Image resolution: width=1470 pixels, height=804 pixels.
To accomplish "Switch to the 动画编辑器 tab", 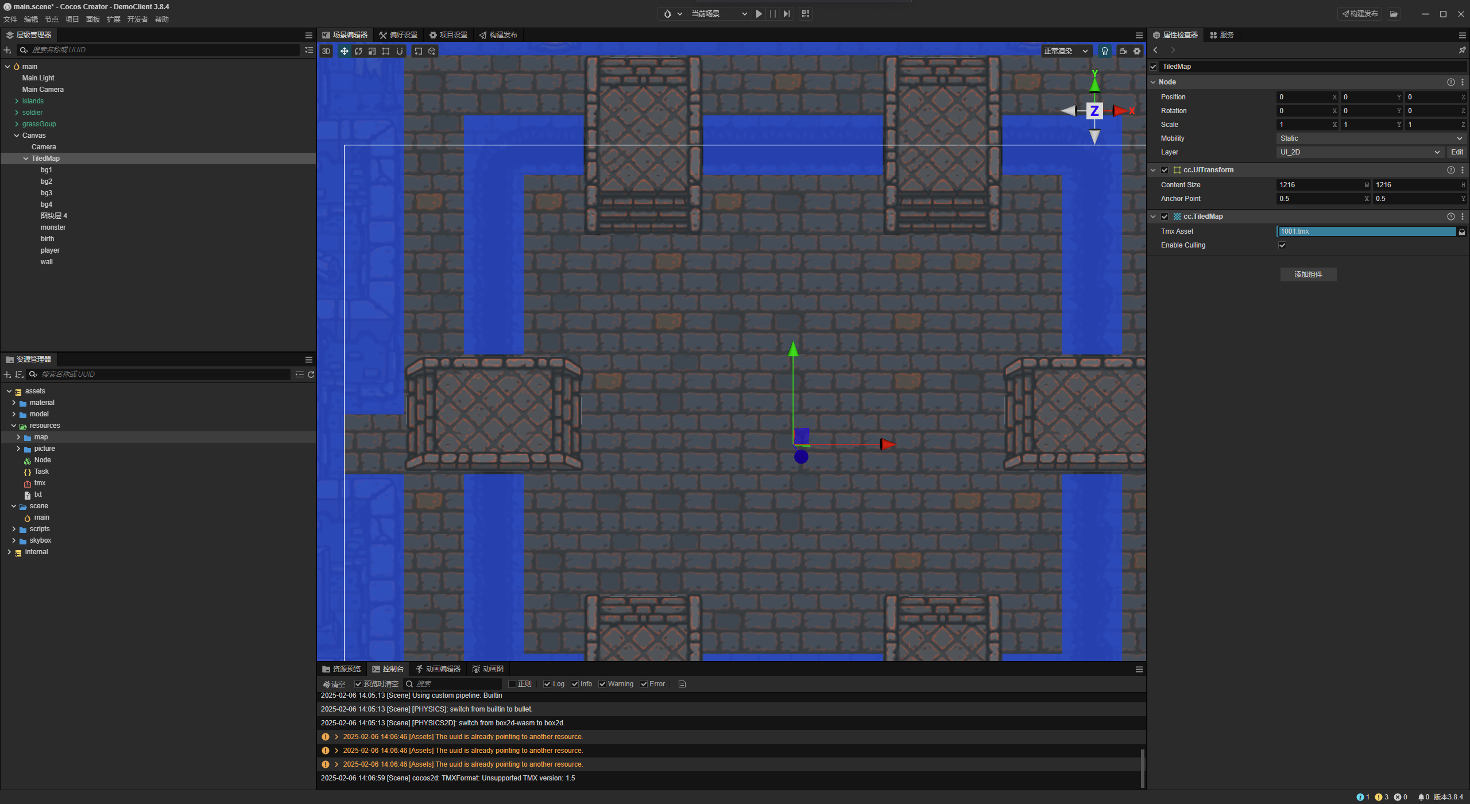I will (438, 669).
